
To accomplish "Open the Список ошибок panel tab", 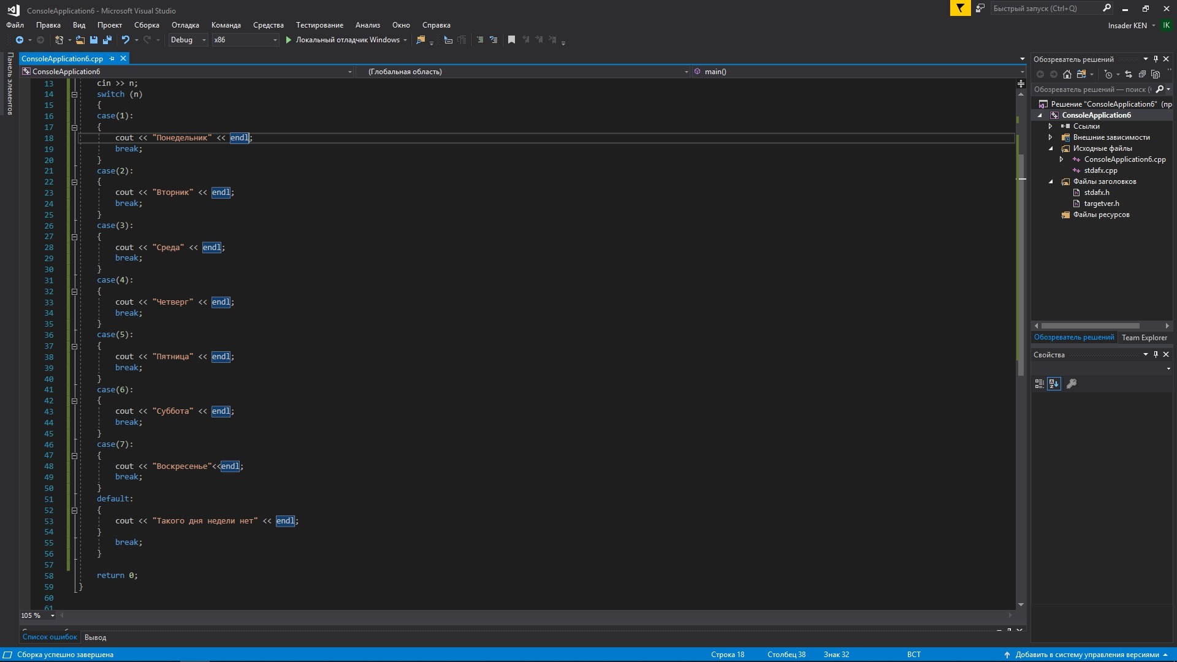I will click(x=50, y=637).
